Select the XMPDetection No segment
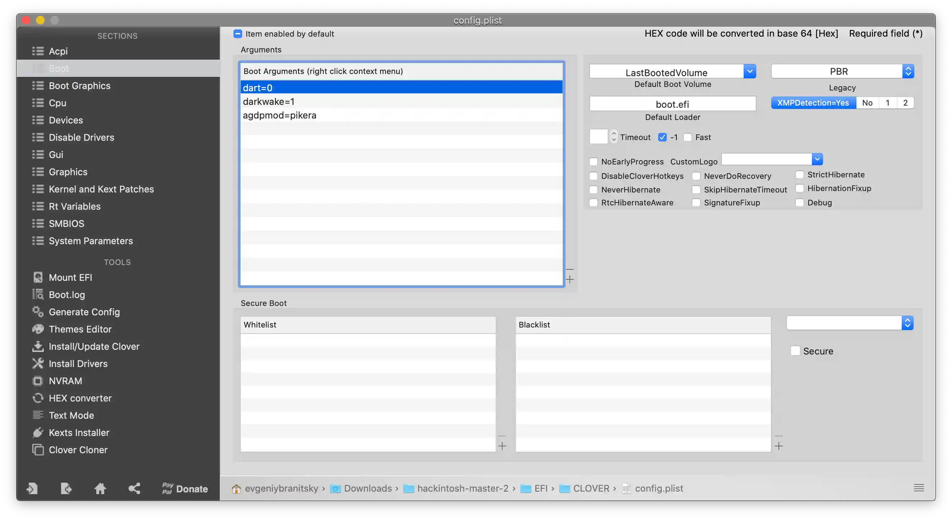 pos(867,103)
